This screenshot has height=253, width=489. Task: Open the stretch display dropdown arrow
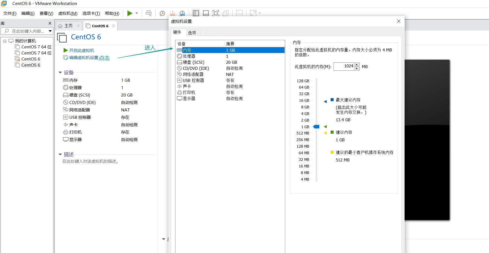(260, 13)
